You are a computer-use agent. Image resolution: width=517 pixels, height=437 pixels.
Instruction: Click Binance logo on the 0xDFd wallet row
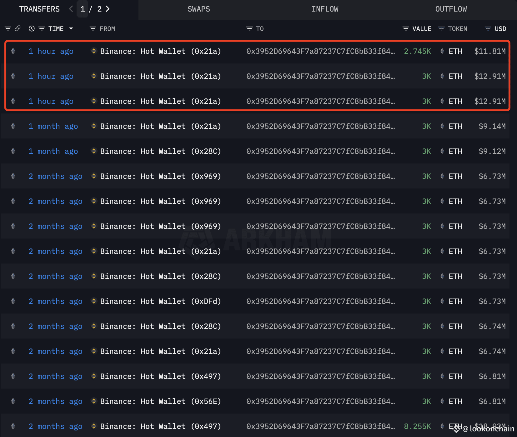click(94, 301)
